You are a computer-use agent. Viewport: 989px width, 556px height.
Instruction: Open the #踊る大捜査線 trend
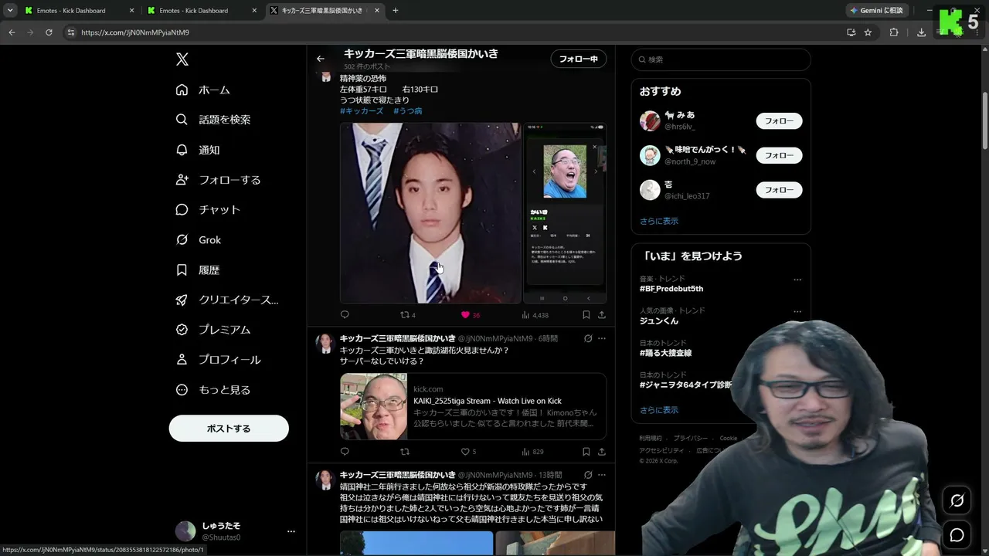click(665, 353)
